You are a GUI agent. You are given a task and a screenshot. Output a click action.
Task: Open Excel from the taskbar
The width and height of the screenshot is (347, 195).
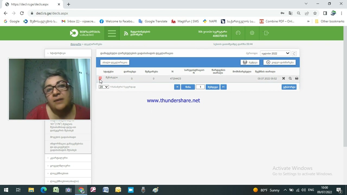(56, 190)
